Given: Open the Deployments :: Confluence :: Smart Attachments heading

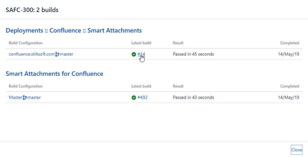Looking at the screenshot, I should pyautogui.click(x=74, y=31).
